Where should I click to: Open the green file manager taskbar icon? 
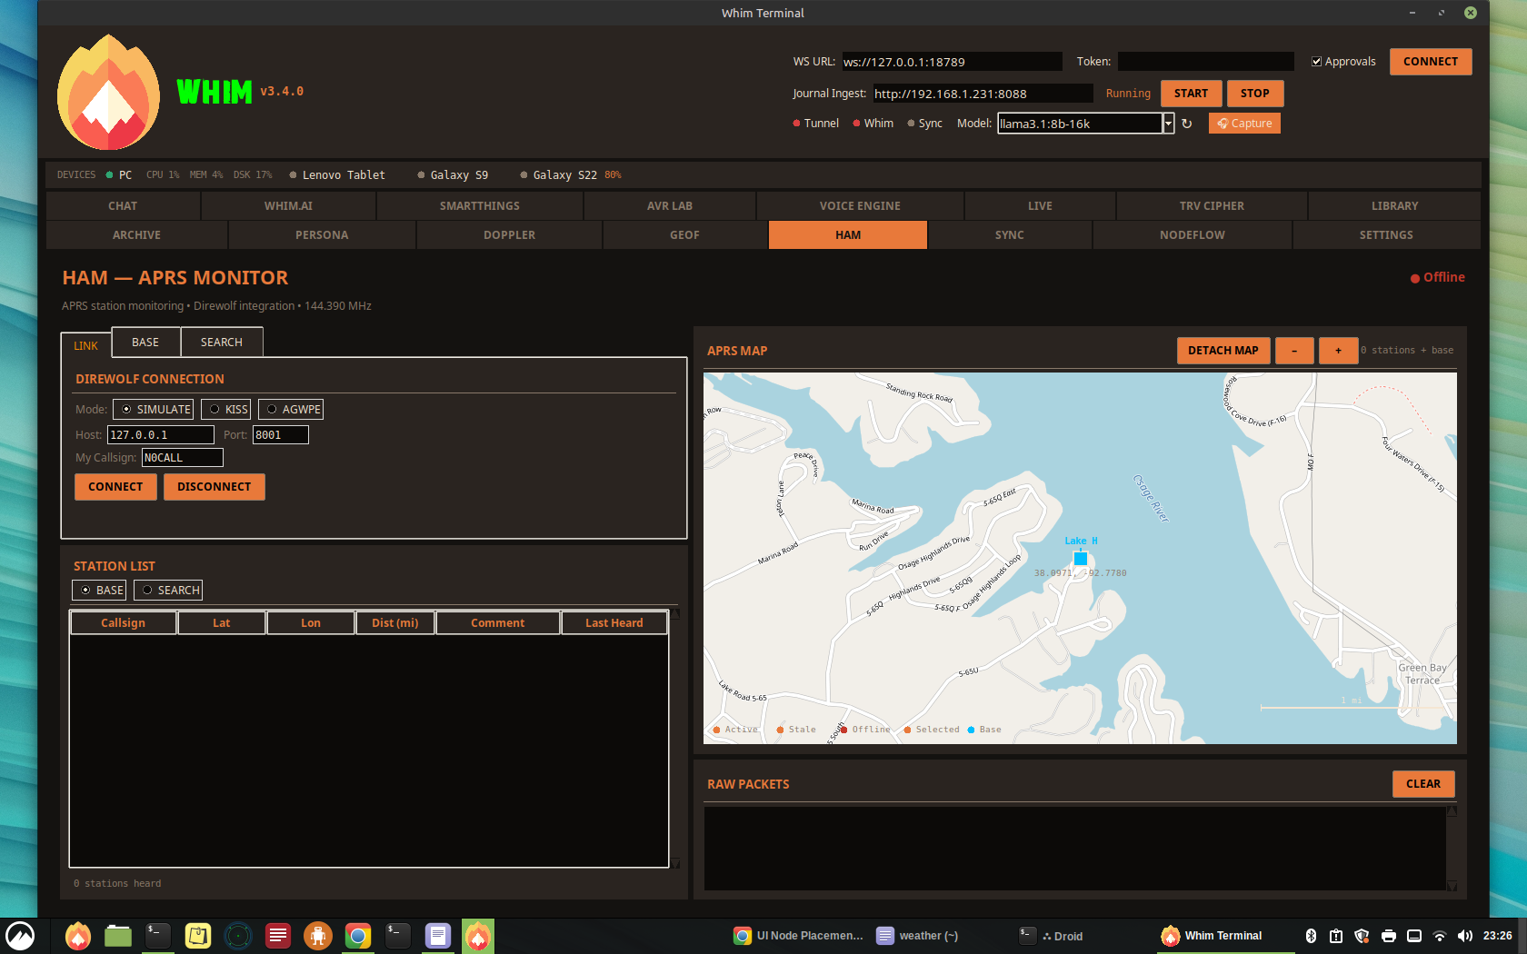click(118, 936)
